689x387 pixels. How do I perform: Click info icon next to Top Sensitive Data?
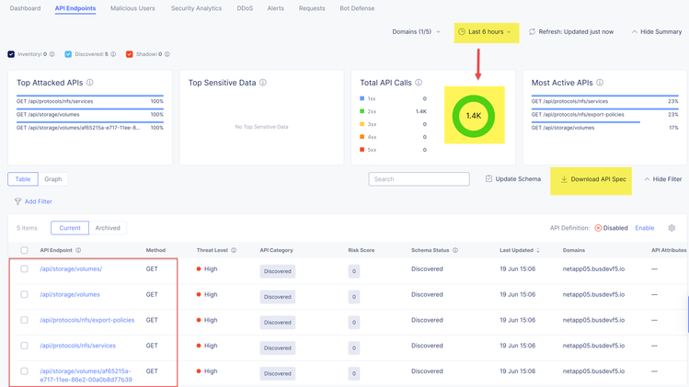263,83
